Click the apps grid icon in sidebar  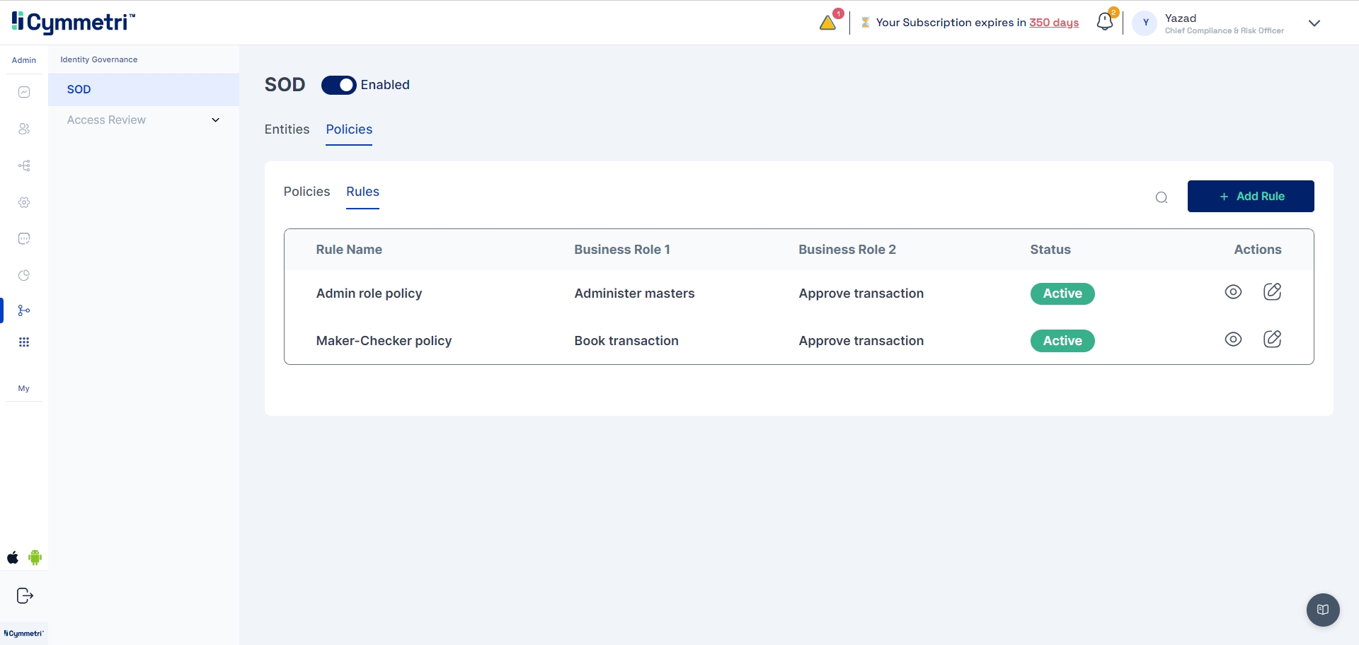click(x=24, y=342)
